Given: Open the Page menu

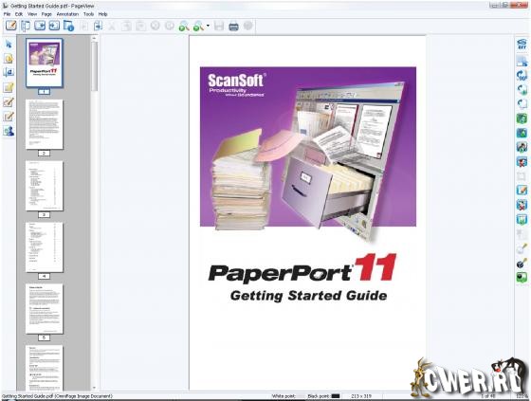Looking at the screenshot, I should (46, 14).
